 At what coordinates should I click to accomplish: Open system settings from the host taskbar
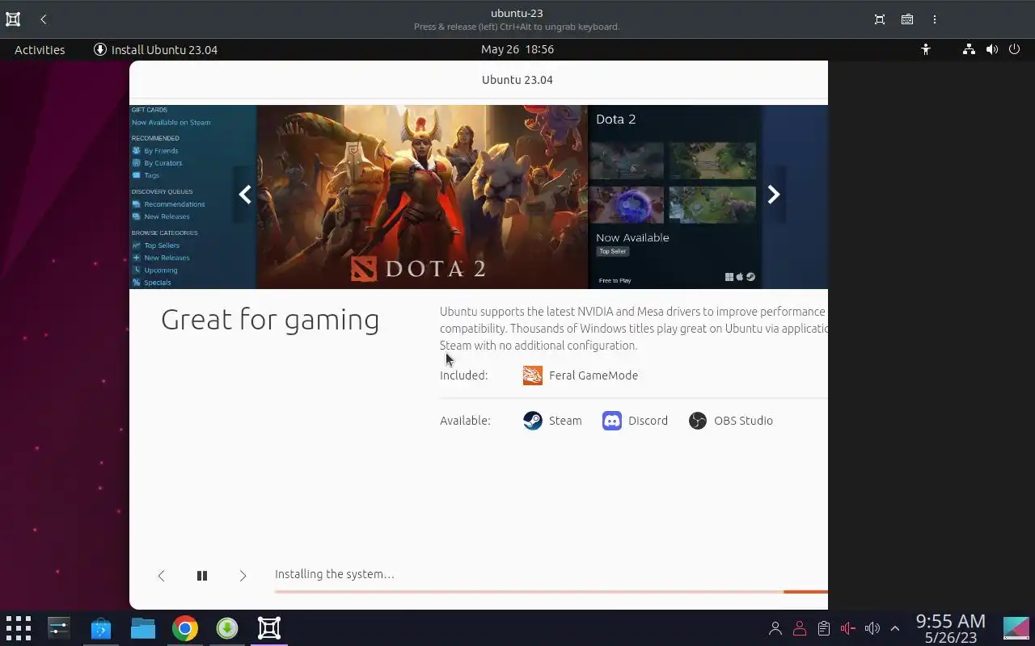pyautogui.click(x=59, y=627)
